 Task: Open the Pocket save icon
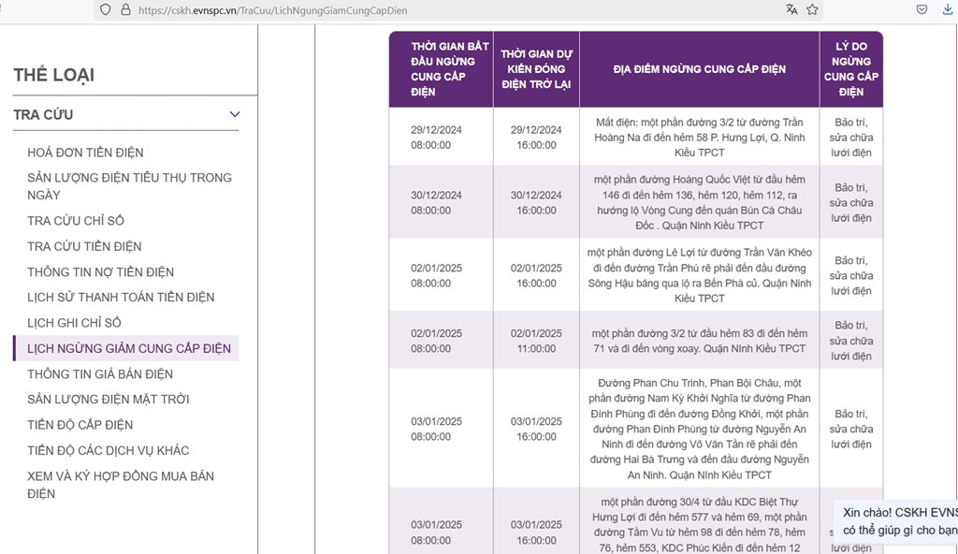[x=922, y=9]
